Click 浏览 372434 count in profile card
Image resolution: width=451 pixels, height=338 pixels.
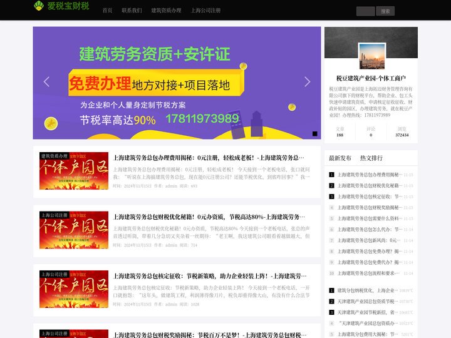tap(402, 132)
